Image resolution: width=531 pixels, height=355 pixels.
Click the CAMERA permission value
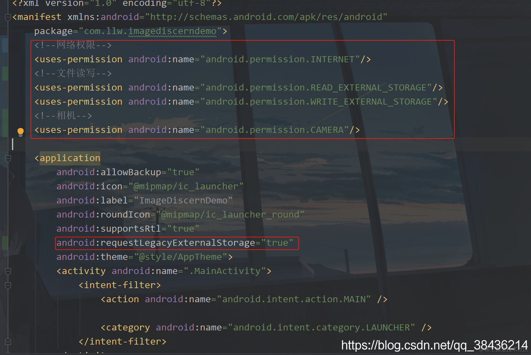(274, 130)
